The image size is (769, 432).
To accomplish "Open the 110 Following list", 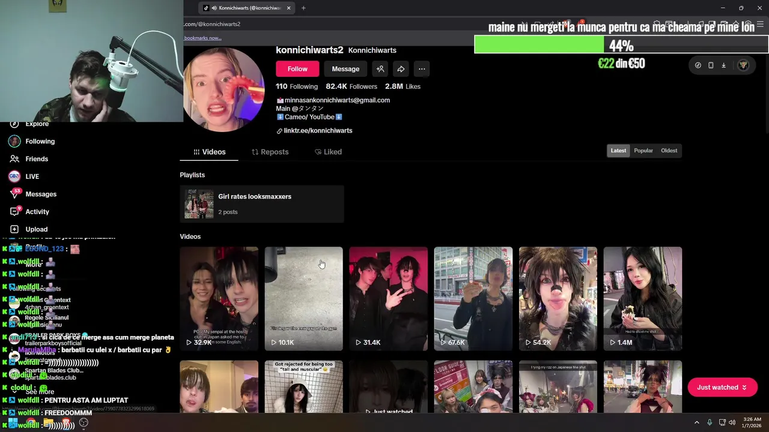I will pos(297,86).
